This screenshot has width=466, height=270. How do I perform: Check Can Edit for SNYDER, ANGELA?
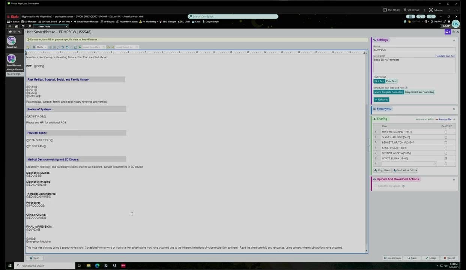[x=446, y=153]
